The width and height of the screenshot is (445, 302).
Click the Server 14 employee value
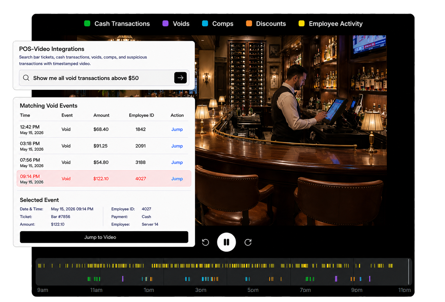[150, 224]
